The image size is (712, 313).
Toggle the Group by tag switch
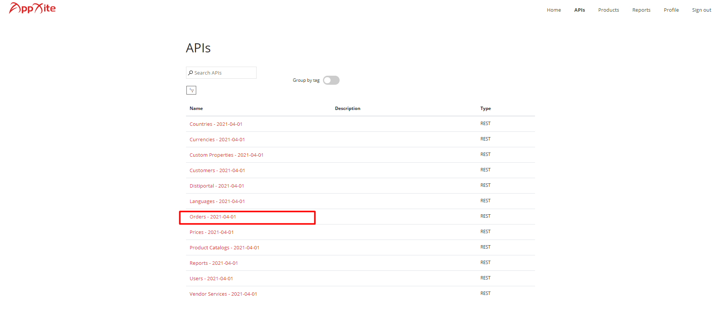point(331,80)
